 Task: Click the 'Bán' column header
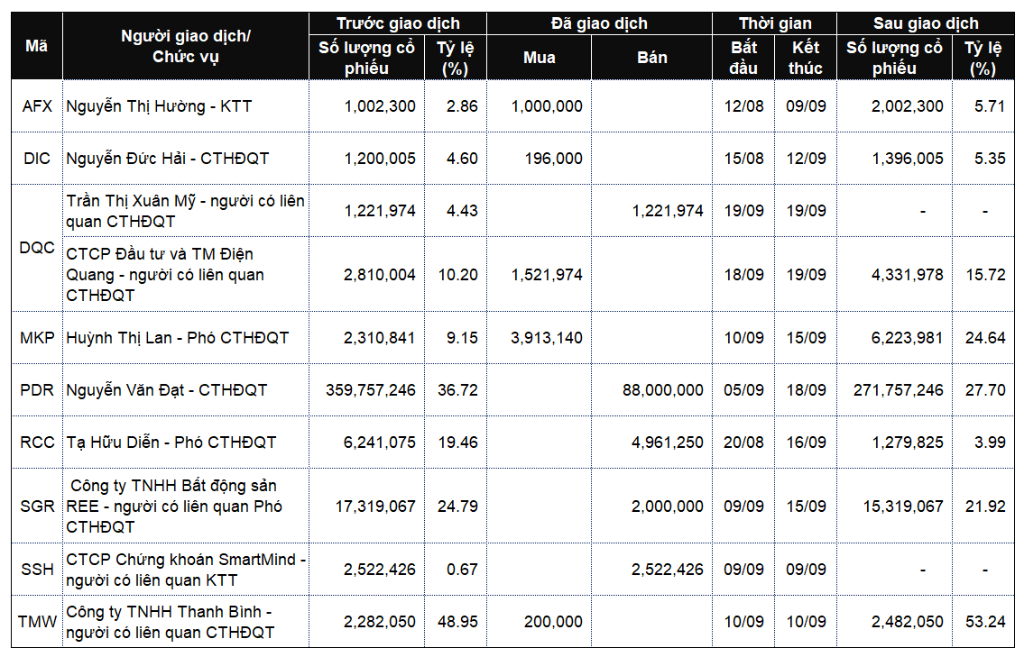coord(651,58)
